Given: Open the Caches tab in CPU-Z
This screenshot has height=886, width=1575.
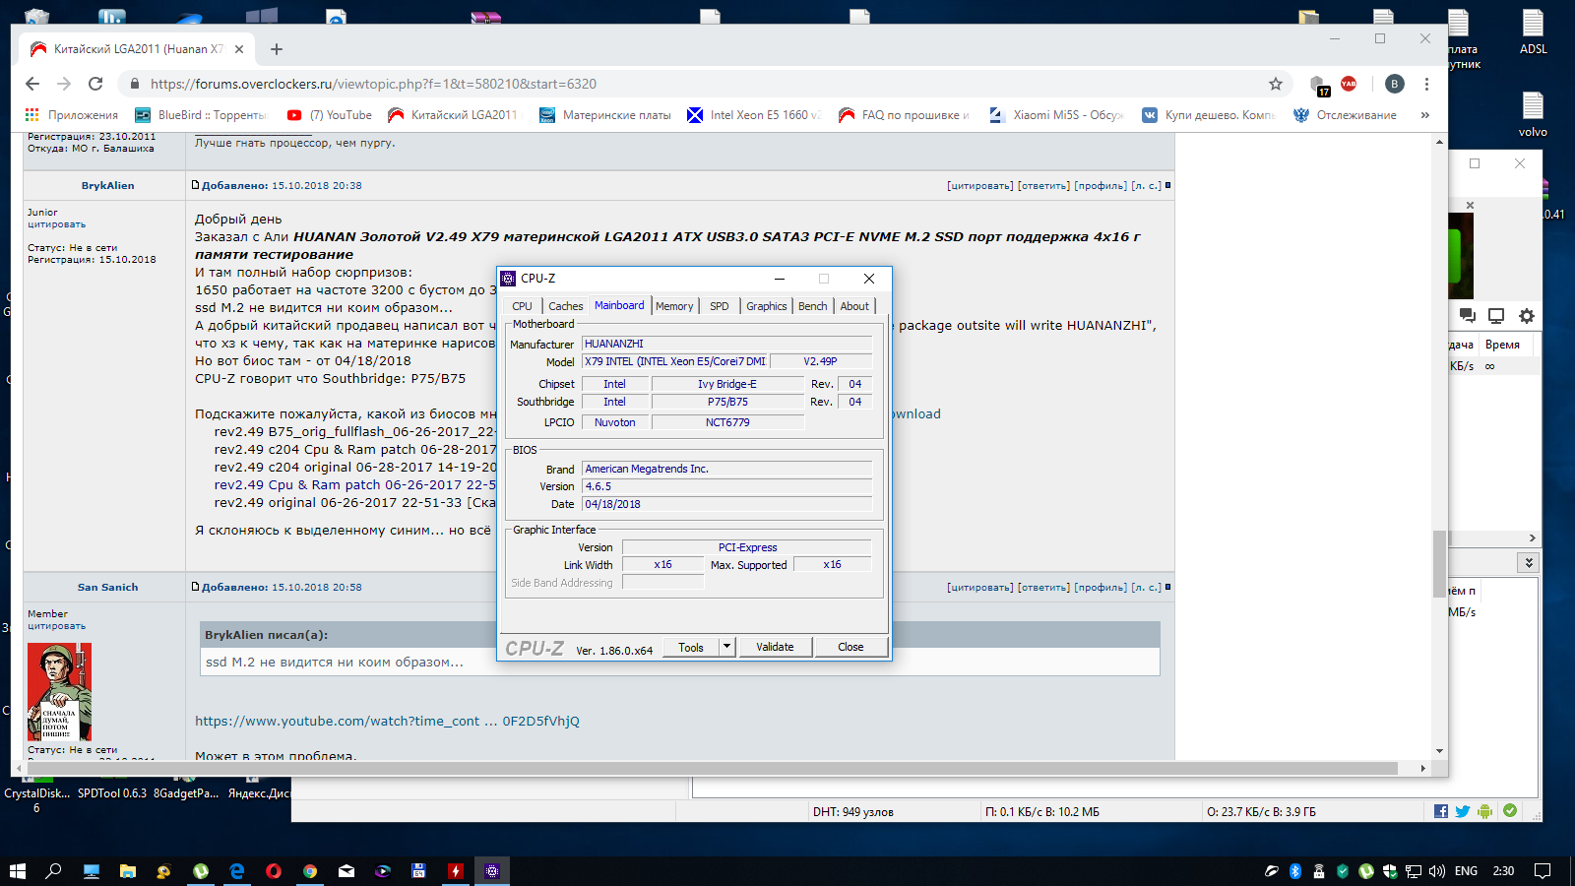Looking at the screenshot, I should tap(566, 306).
